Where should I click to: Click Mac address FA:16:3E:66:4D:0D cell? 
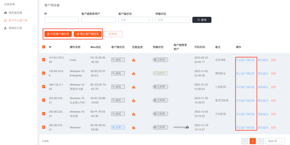click(98, 60)
